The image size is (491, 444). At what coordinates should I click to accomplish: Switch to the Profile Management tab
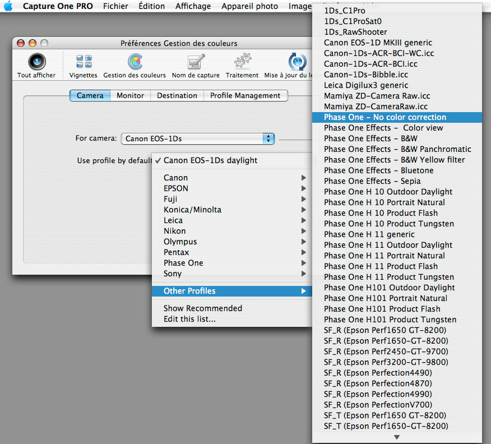click(x=245, y=95)
